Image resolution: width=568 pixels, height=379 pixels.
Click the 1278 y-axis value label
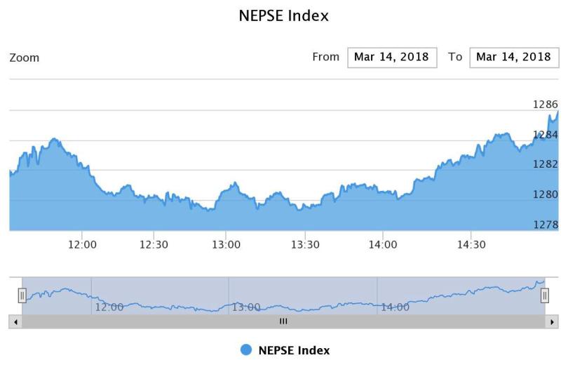point(546,225)
